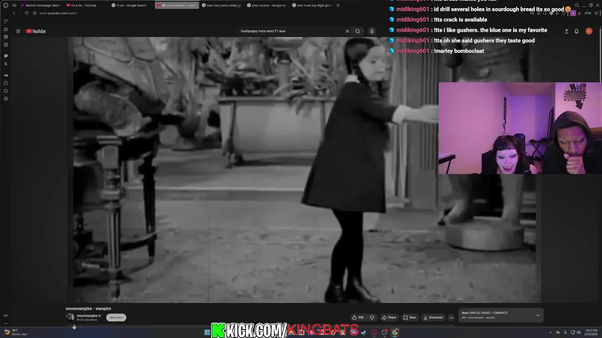Open YouTube notifications bell
The height and width of the screenshot is (338, 602).
pyautogui.click(x=577, y=31)
